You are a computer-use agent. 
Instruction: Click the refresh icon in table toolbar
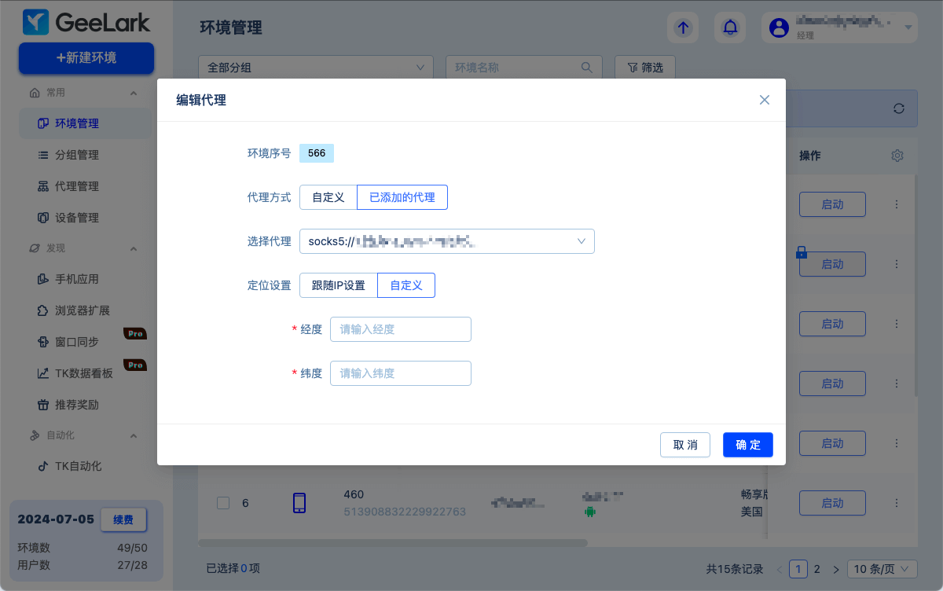coord(899,108)
